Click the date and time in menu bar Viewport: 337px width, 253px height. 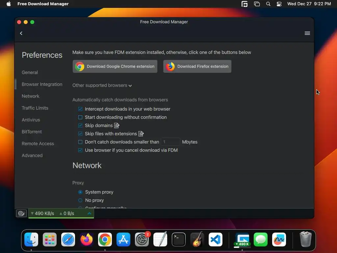[309, 4]
